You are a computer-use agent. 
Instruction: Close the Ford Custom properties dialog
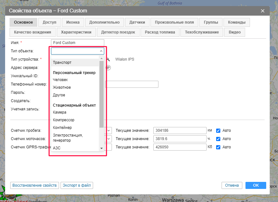pos(263,11)
